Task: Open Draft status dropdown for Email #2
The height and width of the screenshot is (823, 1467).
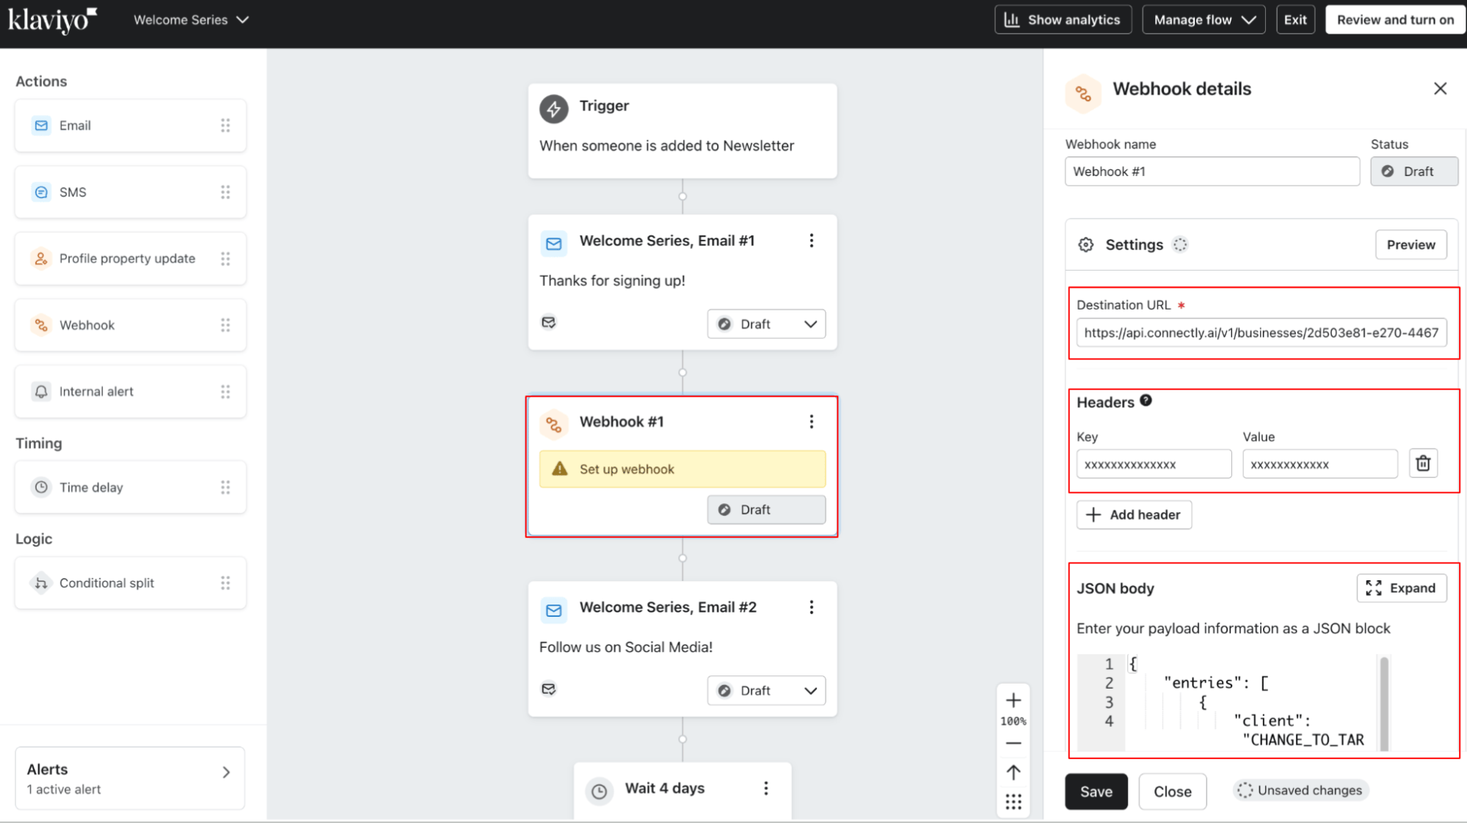Action: [x=766, y=691]
